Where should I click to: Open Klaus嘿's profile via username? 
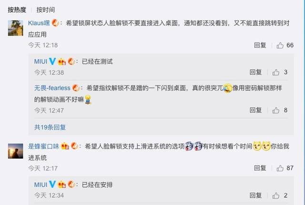pyautogui.click(x=39, y=23)
